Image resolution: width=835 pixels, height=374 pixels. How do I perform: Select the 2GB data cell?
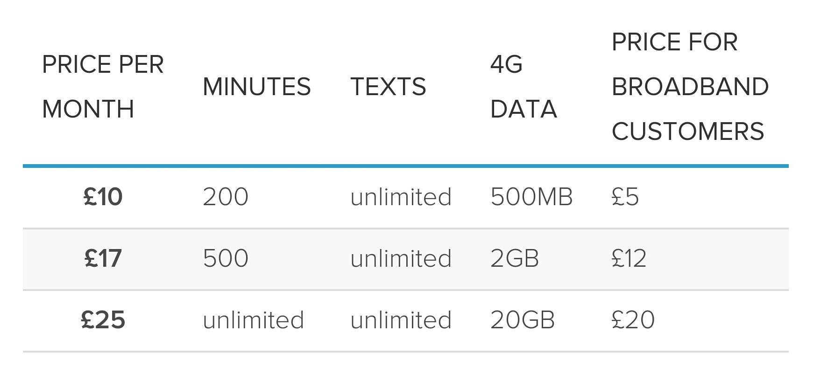coord(515,258)
